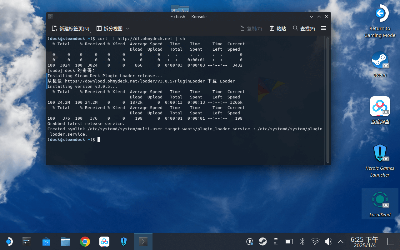
Task: Open the Wi-Fi network tray icon
Action: coord(315,242)
